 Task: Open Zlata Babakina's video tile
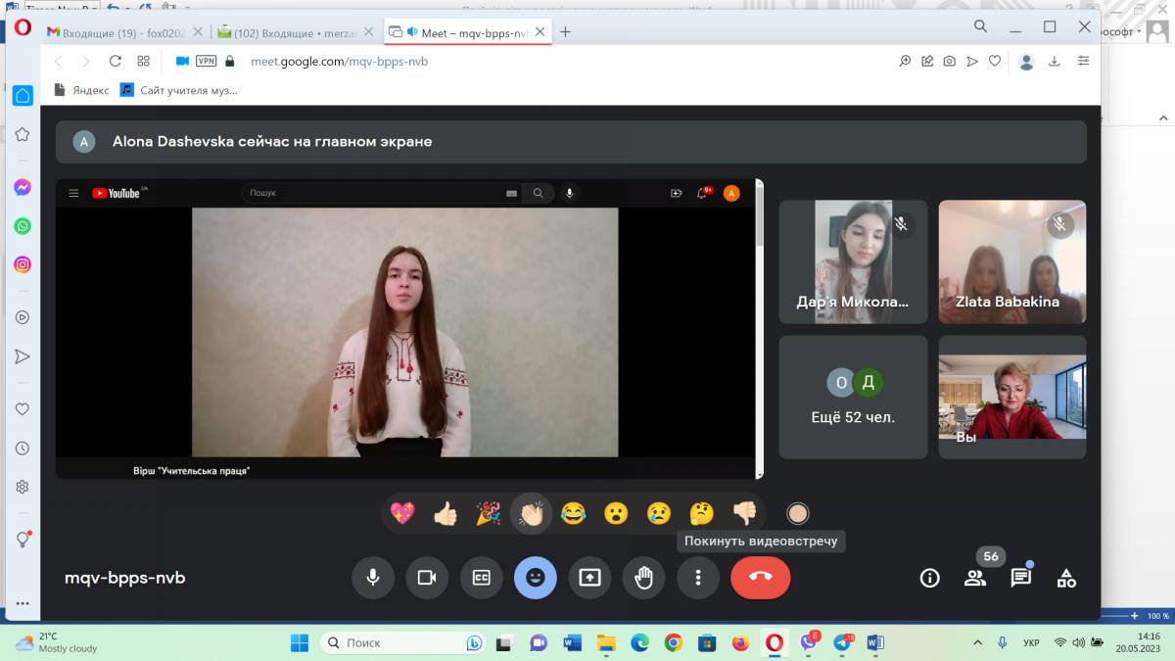coord(1011,261)
